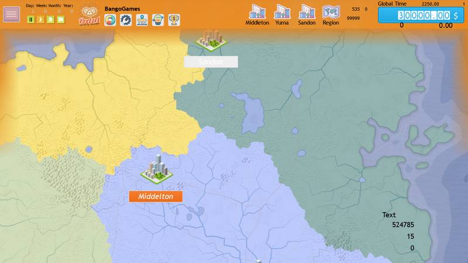Select the Sandon city building on map
The width and height of the screenshot is (468, 263).
(x=211, y=39)
